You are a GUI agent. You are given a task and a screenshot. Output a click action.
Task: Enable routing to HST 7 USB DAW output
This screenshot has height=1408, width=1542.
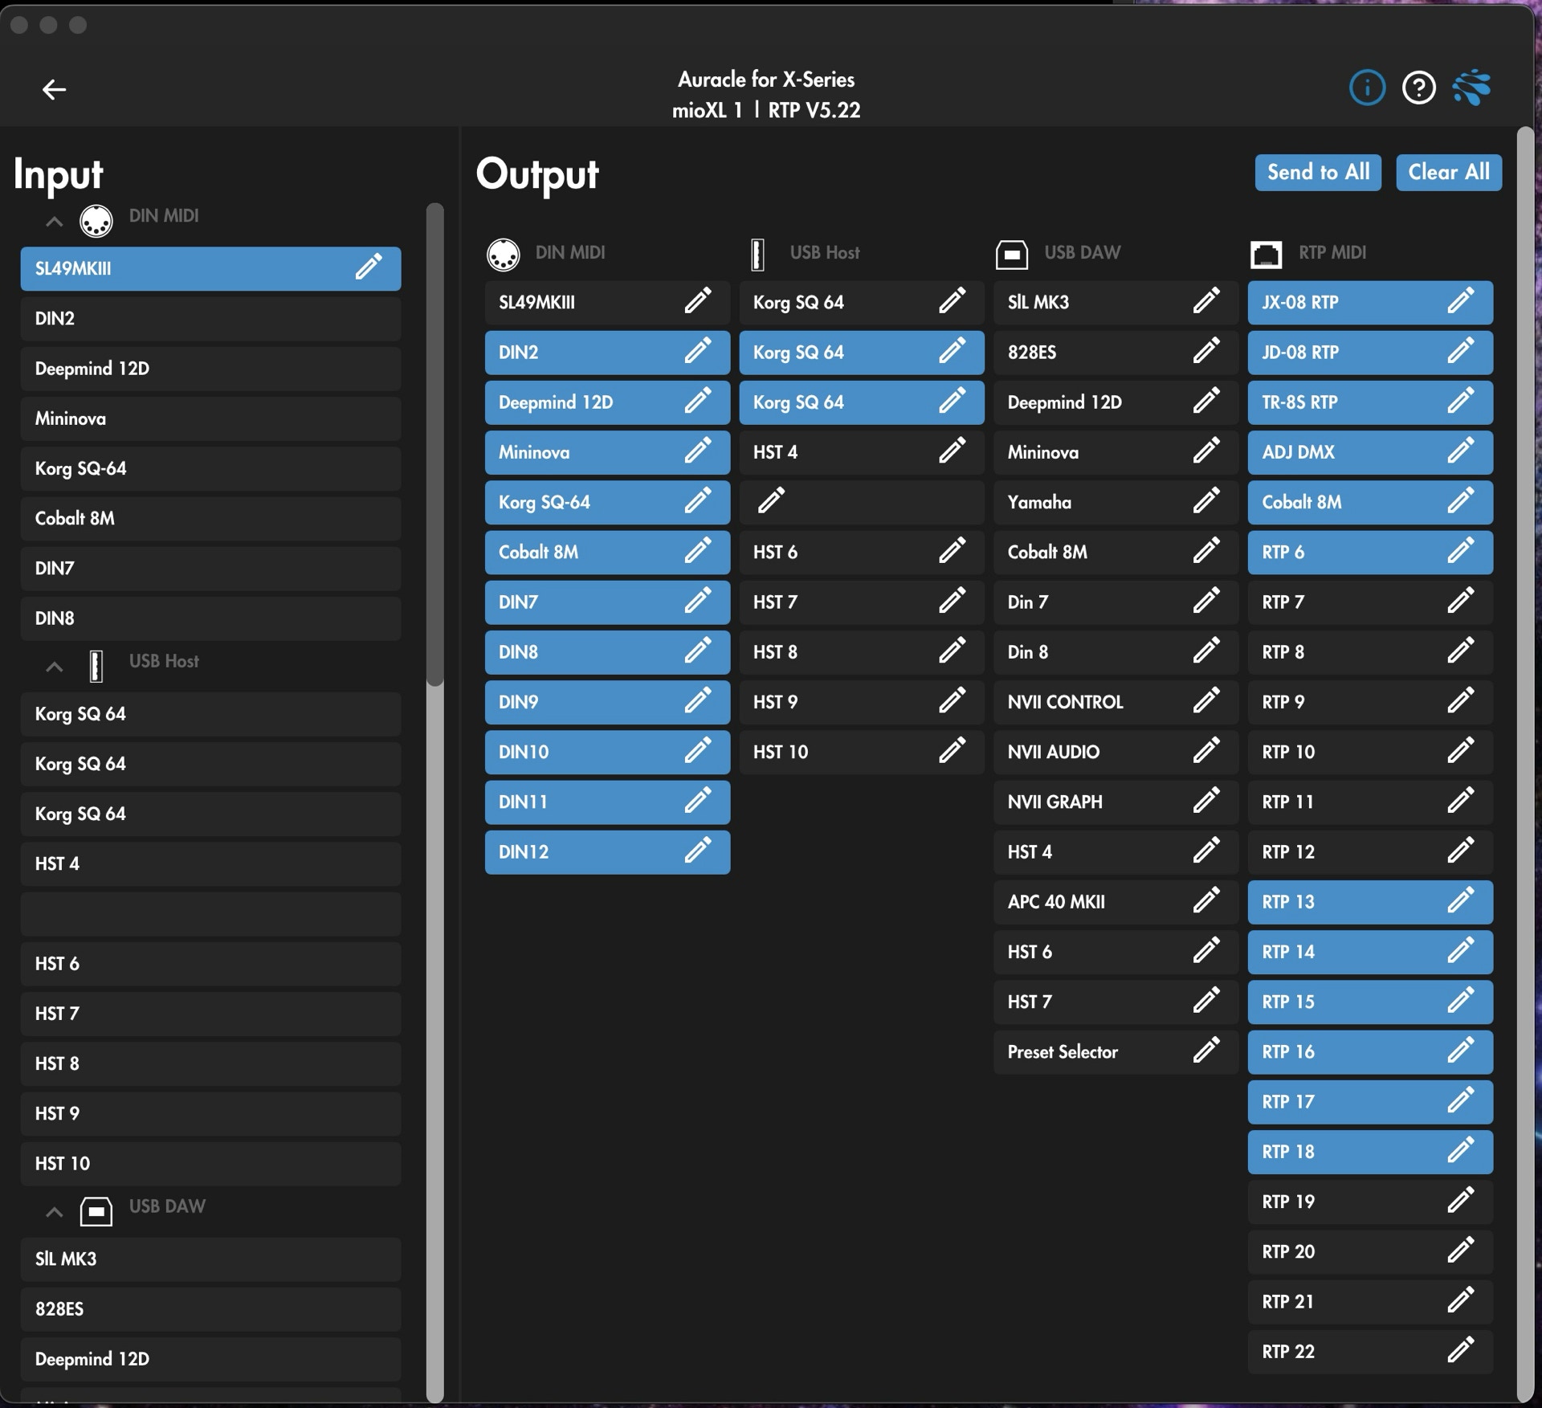[x=1116, y=1002]
